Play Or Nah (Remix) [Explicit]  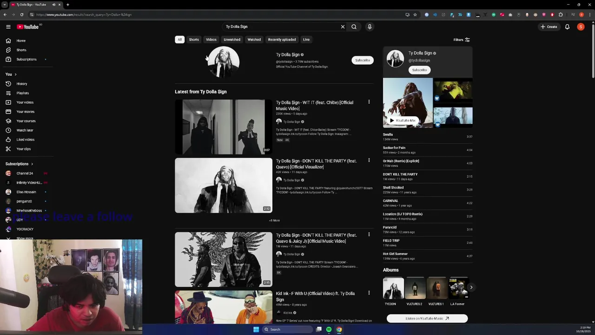[x=428, y=163]
